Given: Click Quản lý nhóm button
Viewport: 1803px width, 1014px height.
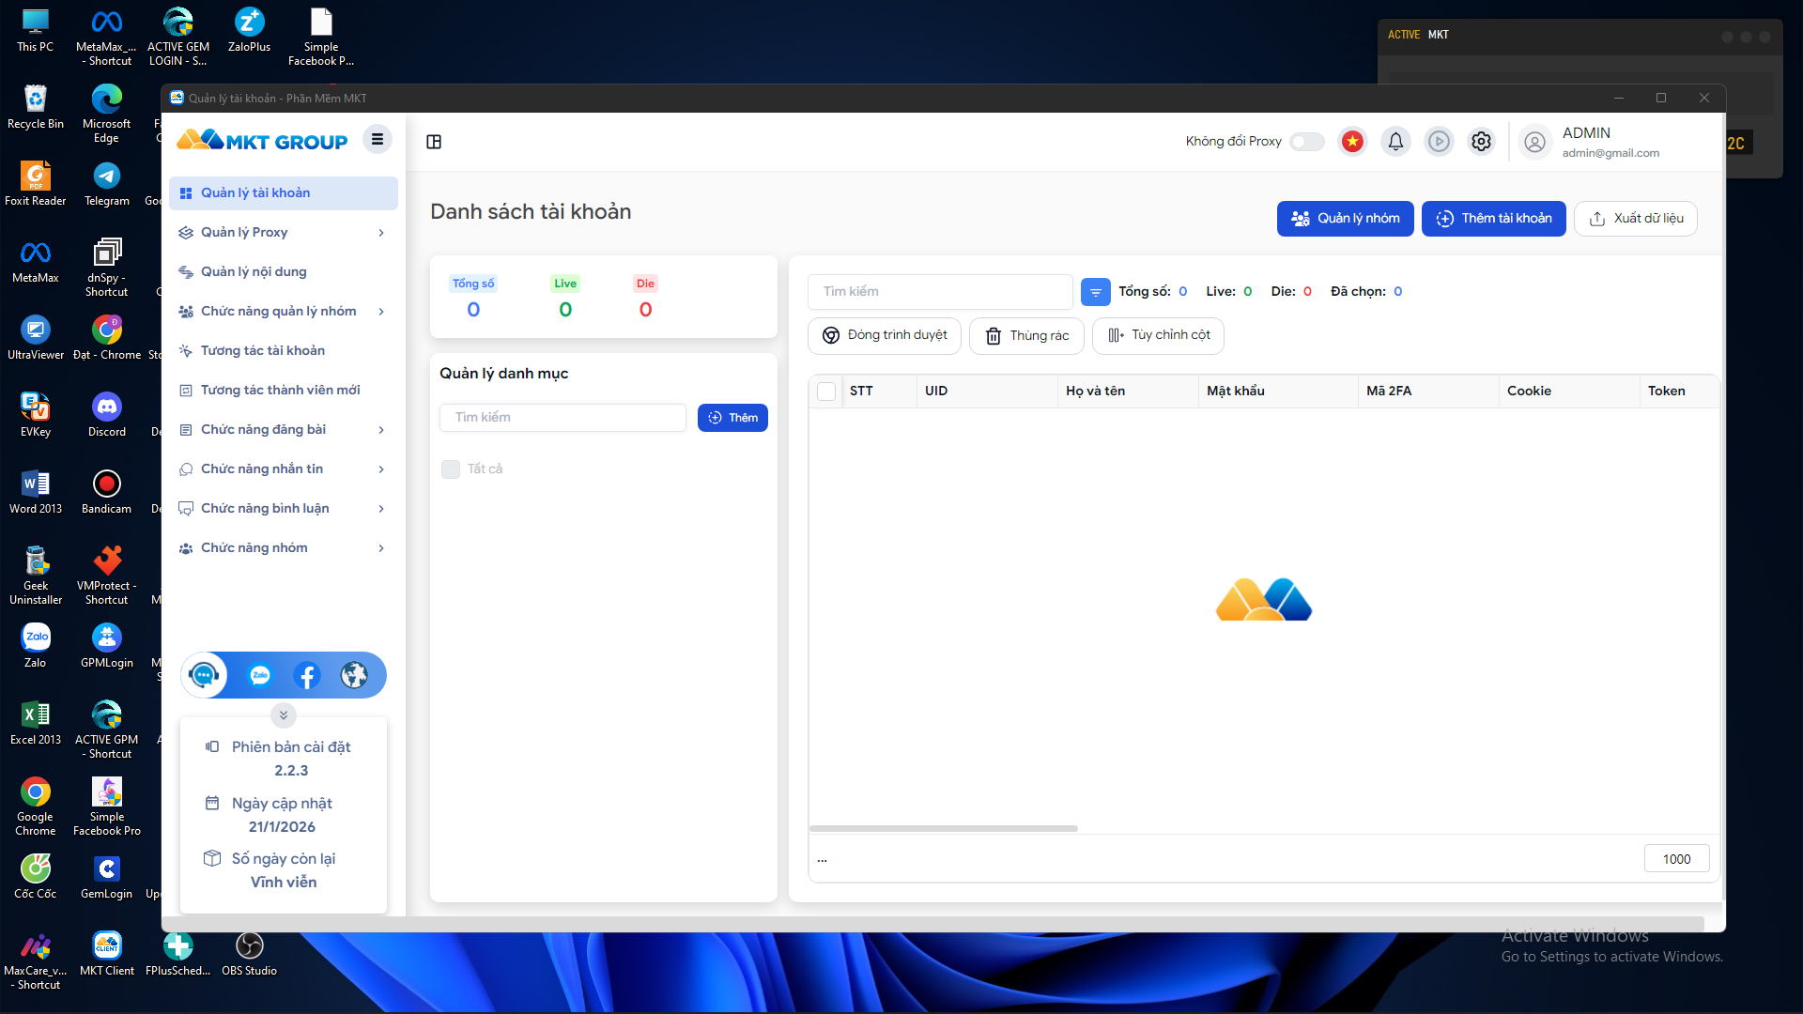Looking at the screenshot, I should click(x=1345, y=219).
